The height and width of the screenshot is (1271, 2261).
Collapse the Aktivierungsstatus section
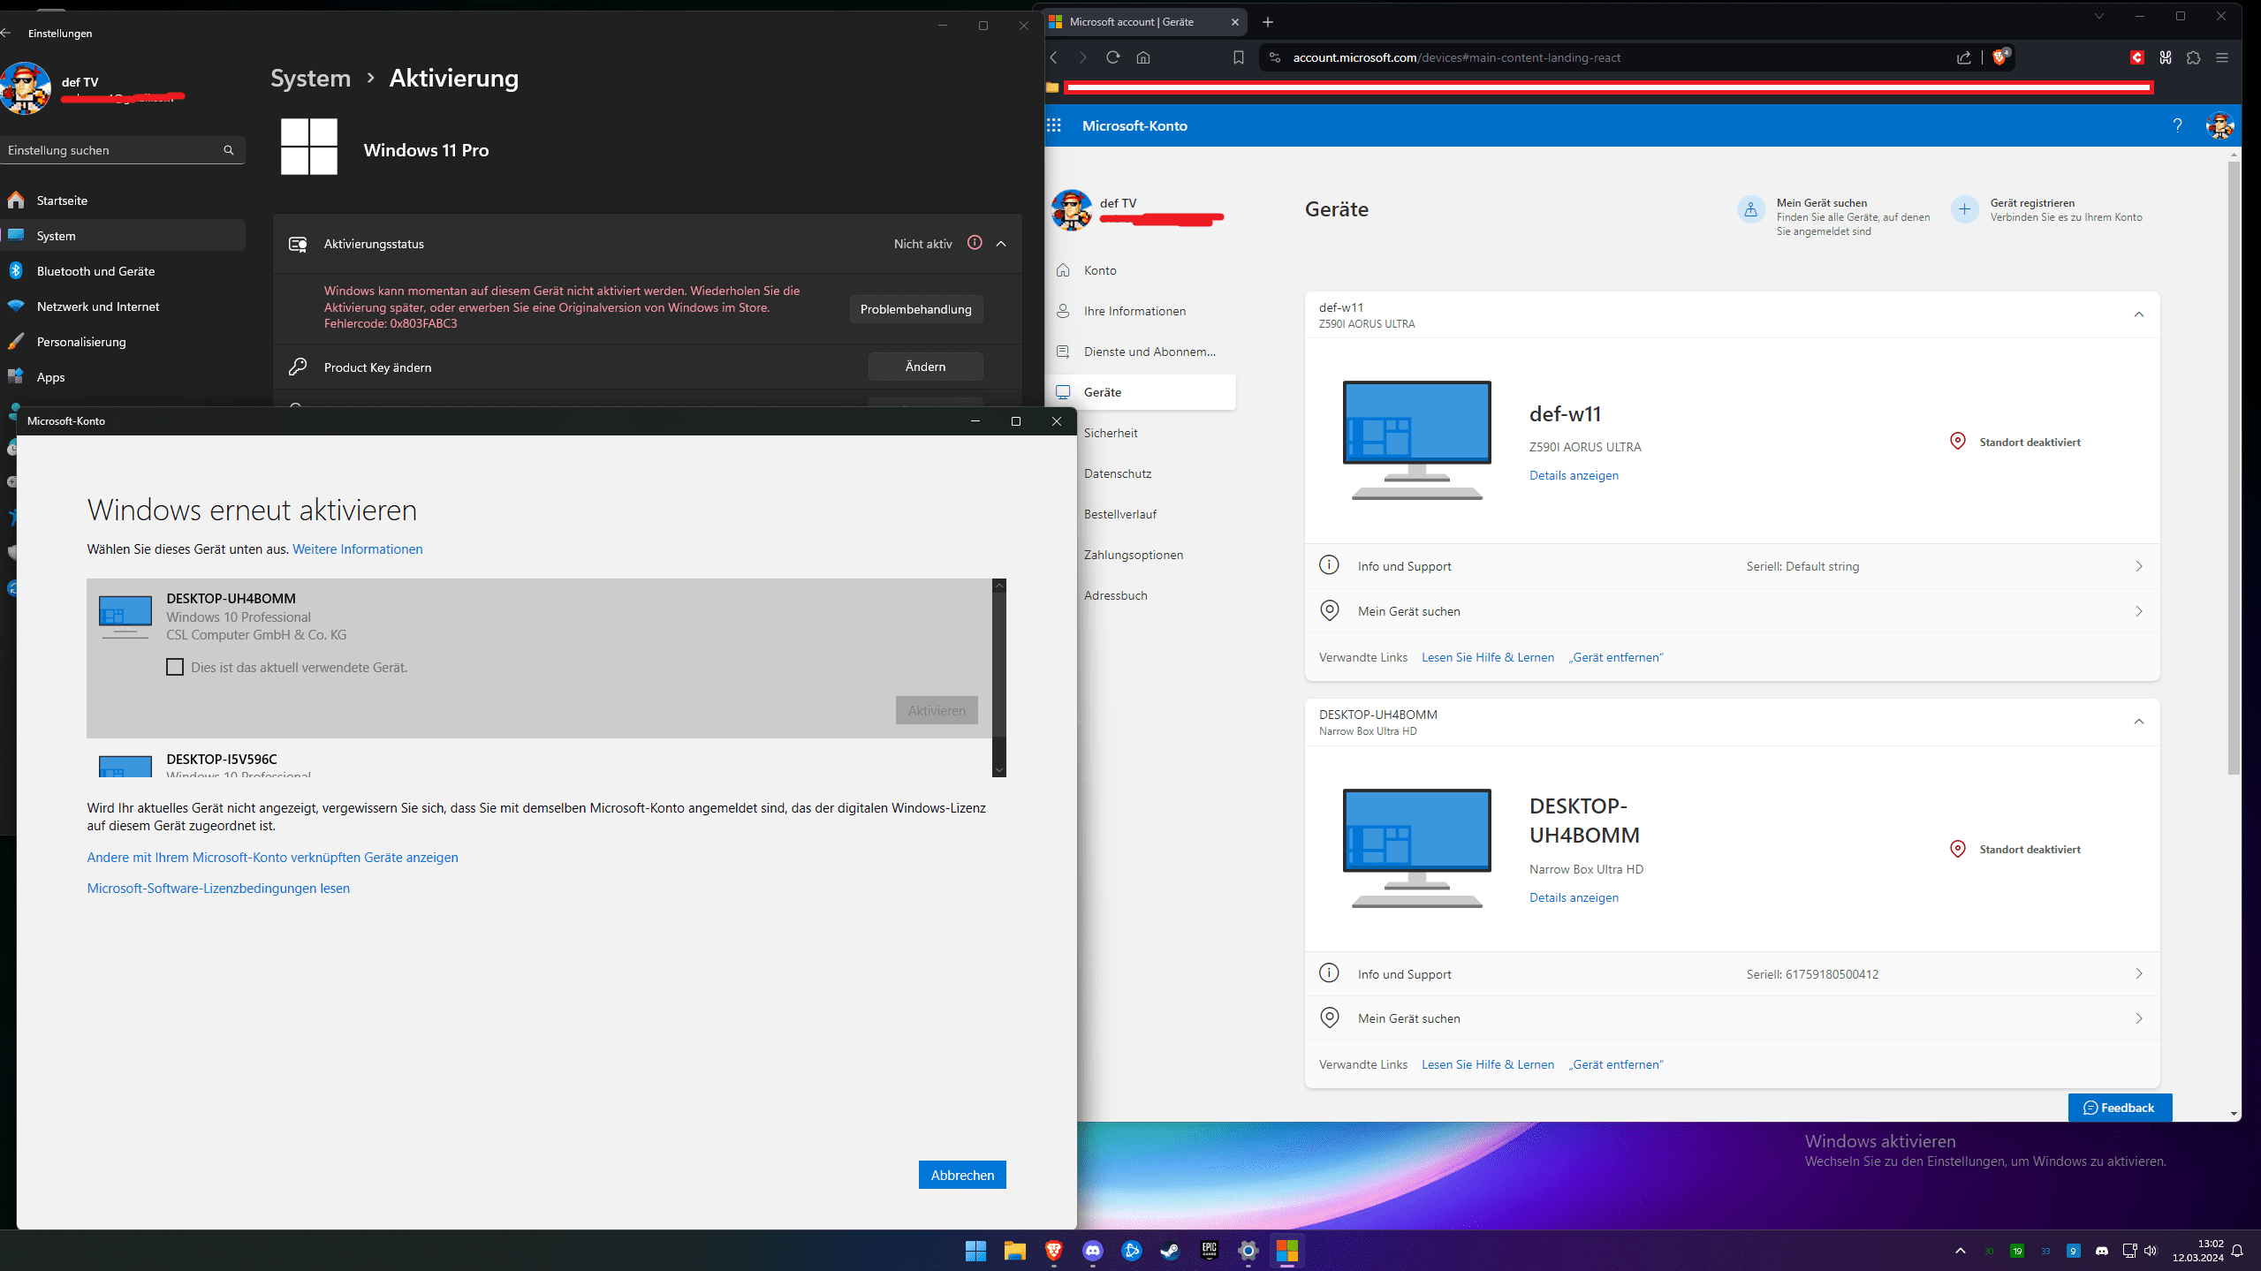pyautogui.click(x=1001, y=243)
